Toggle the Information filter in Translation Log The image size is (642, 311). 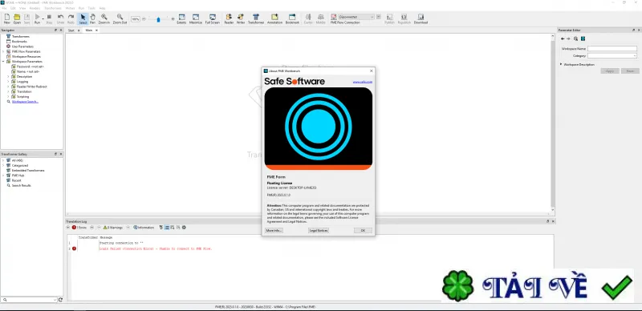click(x=144, y=227)
